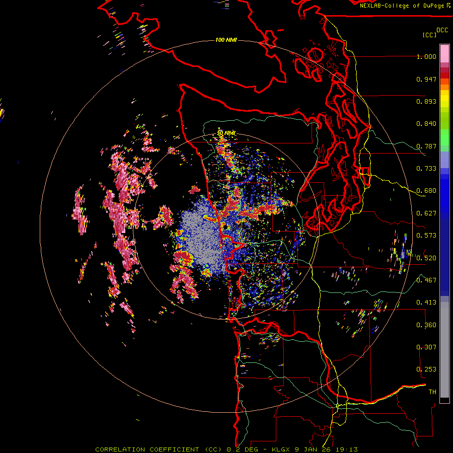Click the 0.467 legend value
Screen dimensions: 453x453
click(426, 280)
